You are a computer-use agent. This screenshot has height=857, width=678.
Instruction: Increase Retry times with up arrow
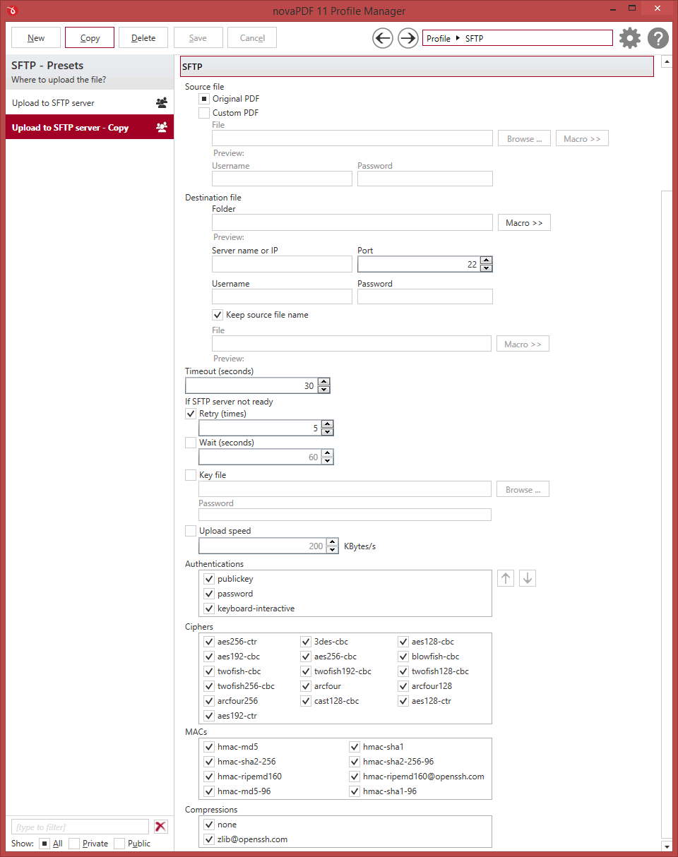(327, 424)
